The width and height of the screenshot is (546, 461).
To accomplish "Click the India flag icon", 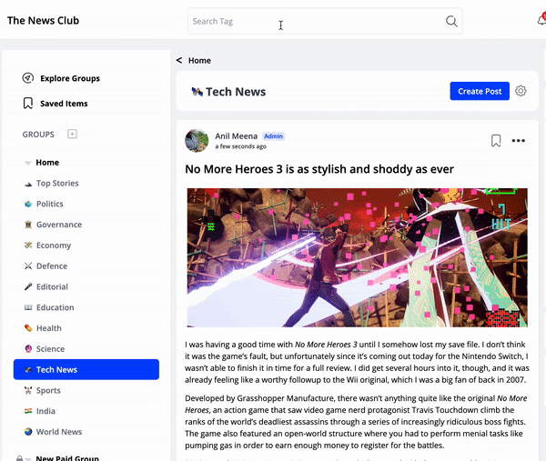I will point(28,411).
